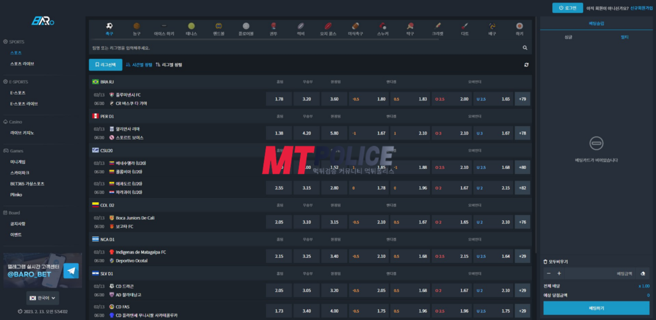This screenshot has width=656, height=320.
Task: Select the 권투 boxing glove icon
Action: (273, 26)
